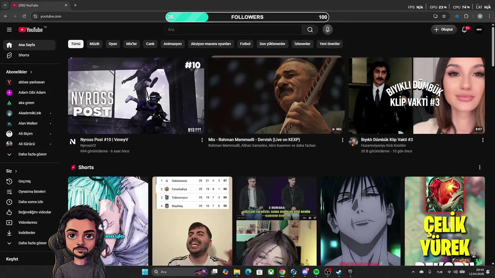Viewport: 495px width, 278px height.
Task: Select the Oyun filter chip
Action: pos(113,44)
